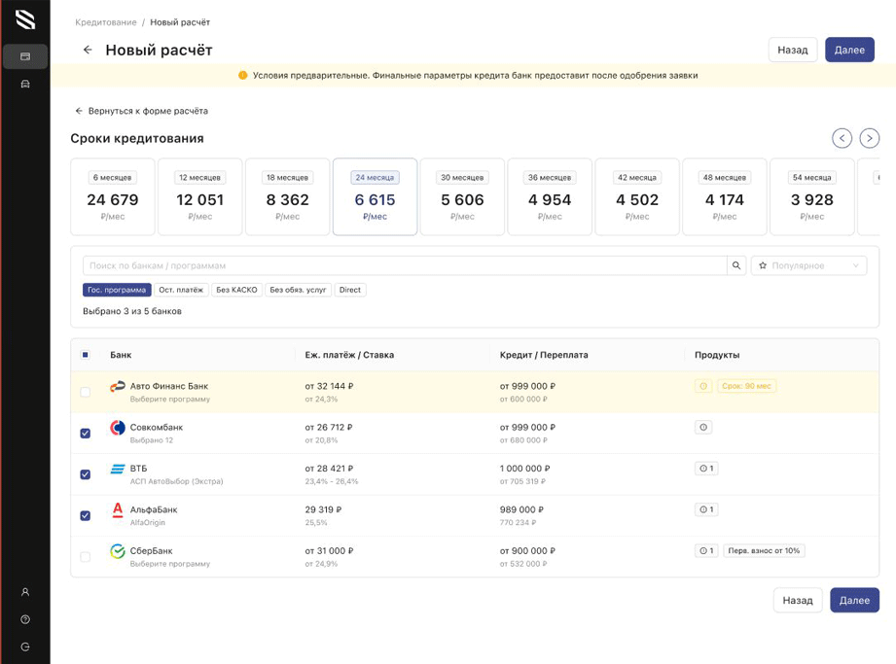Click Авто Финанс Банк logo
Image resolution: width=896 pixels, height=664 pixels.
(x=118, y=387)
